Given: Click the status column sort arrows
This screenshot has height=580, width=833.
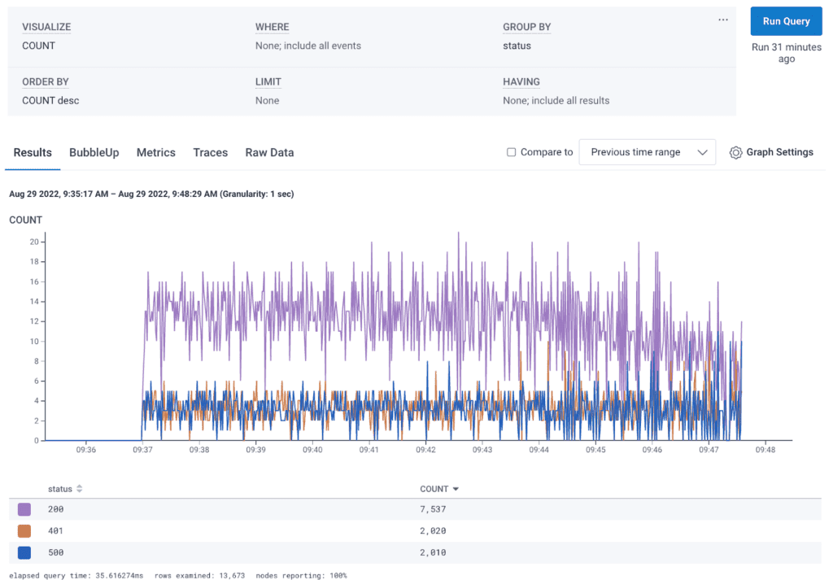Looking at the screenshot, I should (80, 489).
